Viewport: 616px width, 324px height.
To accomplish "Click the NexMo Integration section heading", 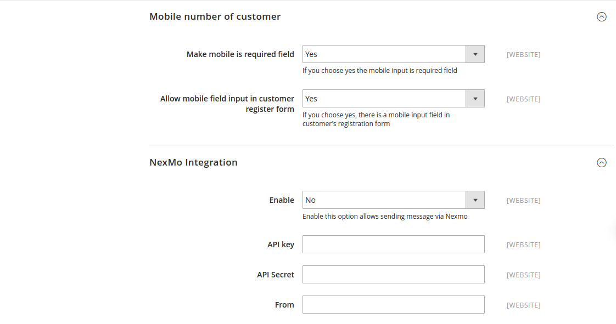I will click(x=193, y=163).
